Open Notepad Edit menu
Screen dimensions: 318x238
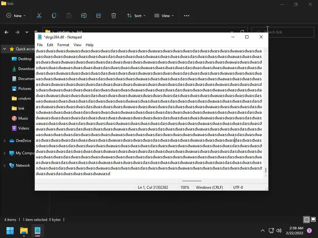50,45
